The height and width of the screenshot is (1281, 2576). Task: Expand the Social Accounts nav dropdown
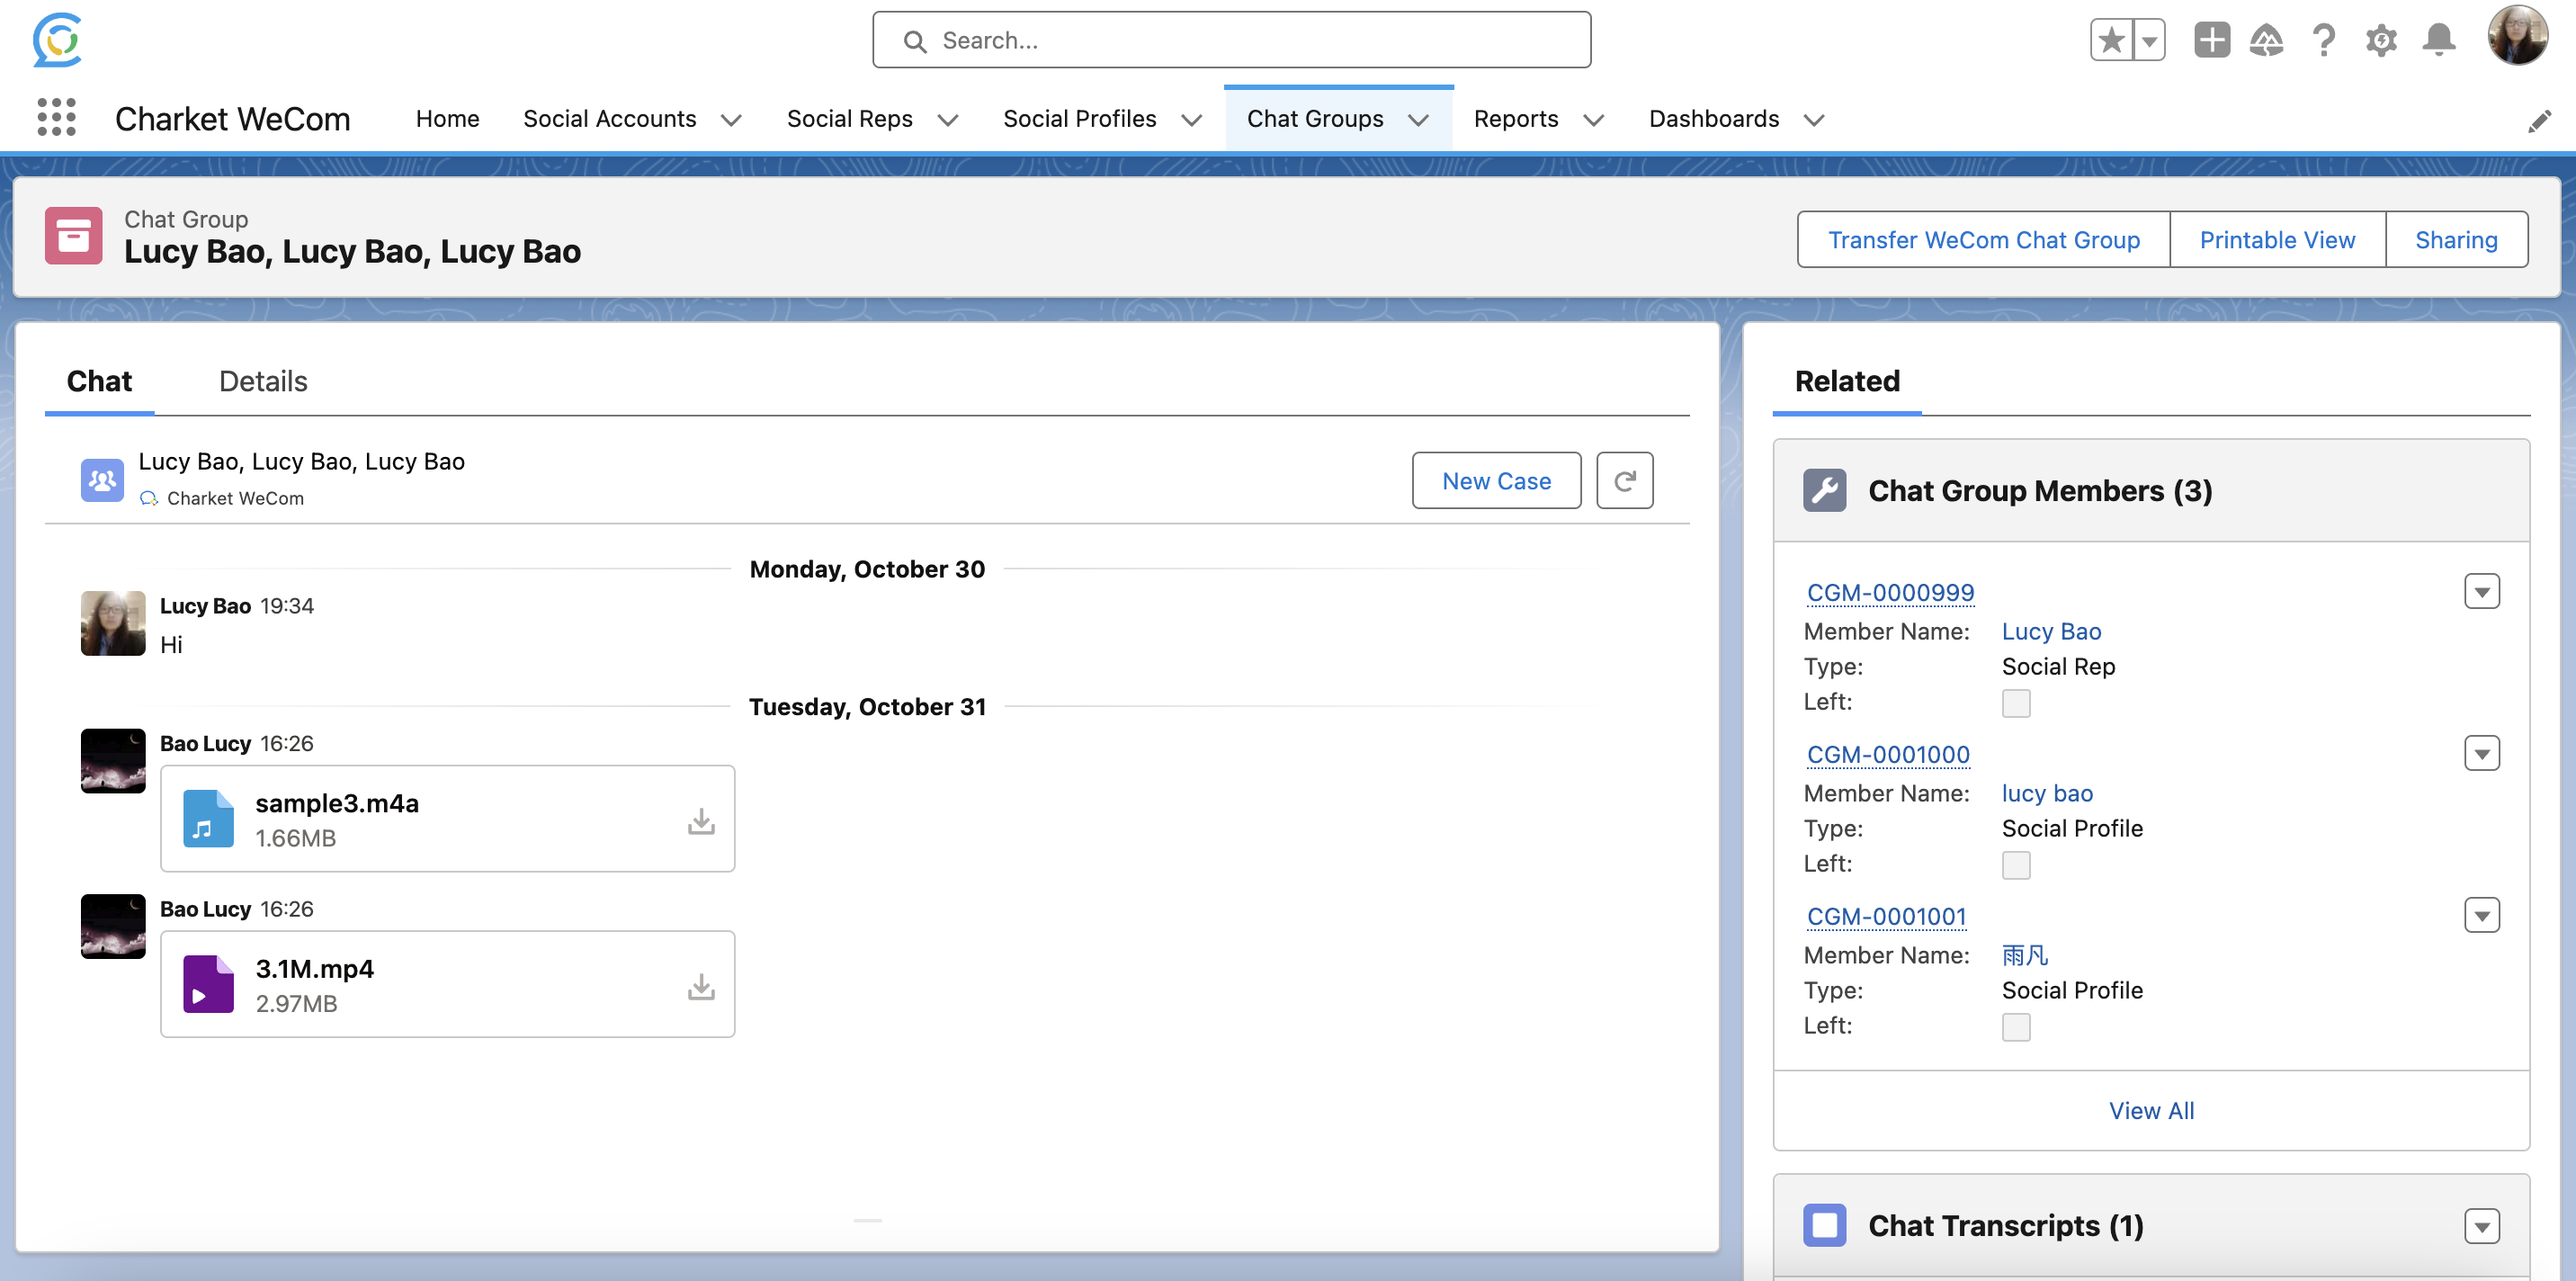(x=732, y=120)
